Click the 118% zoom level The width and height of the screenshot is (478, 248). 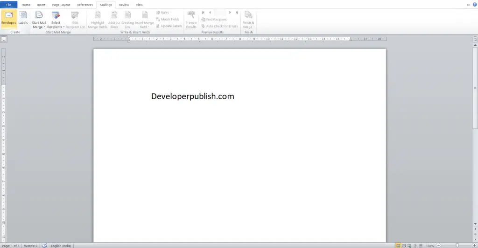pos(430,246)
